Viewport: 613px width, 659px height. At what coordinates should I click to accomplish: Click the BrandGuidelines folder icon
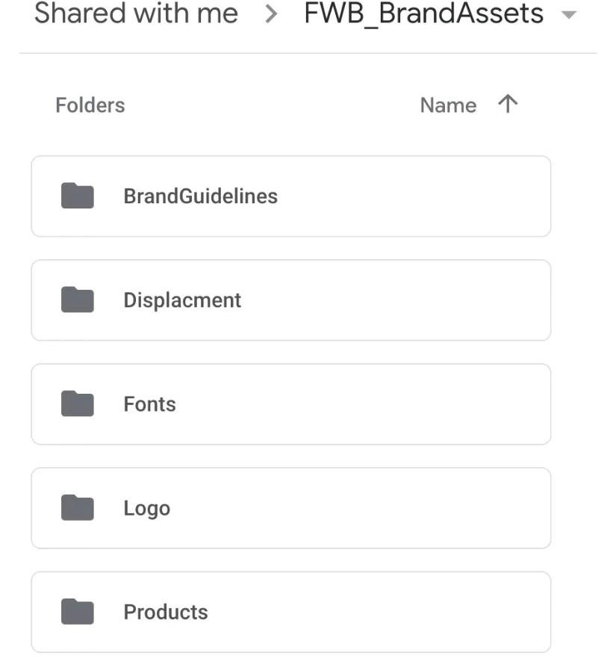tap(77, 196)
